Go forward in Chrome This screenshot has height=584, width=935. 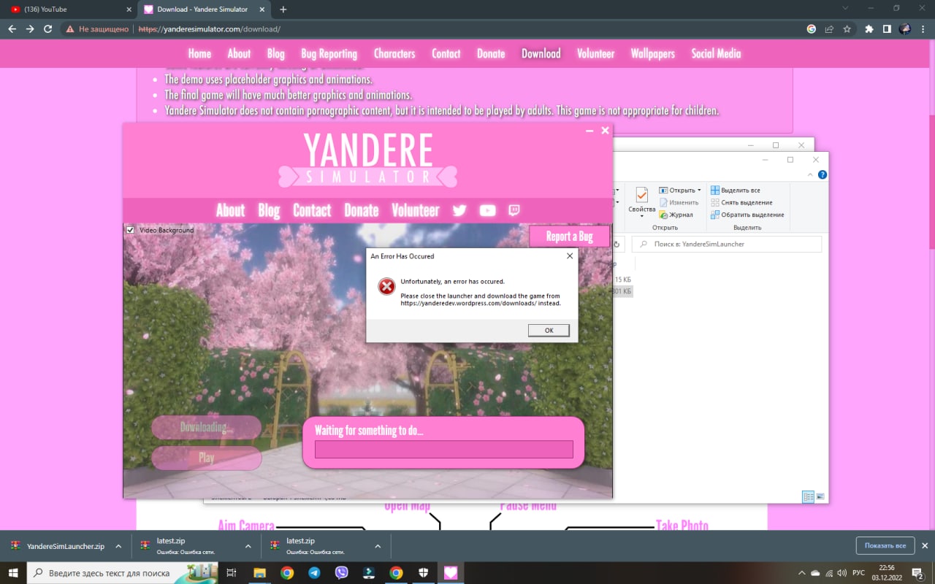click(x=30, y=29)
